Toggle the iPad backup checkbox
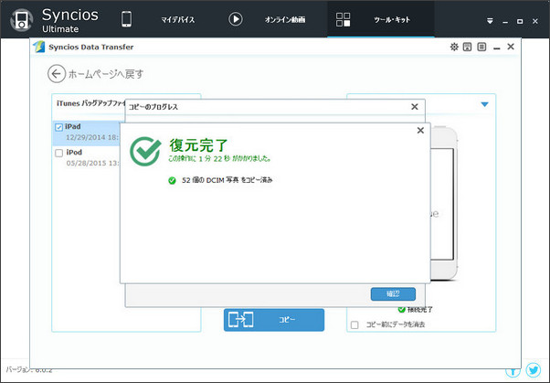 (x=58, y=127)
